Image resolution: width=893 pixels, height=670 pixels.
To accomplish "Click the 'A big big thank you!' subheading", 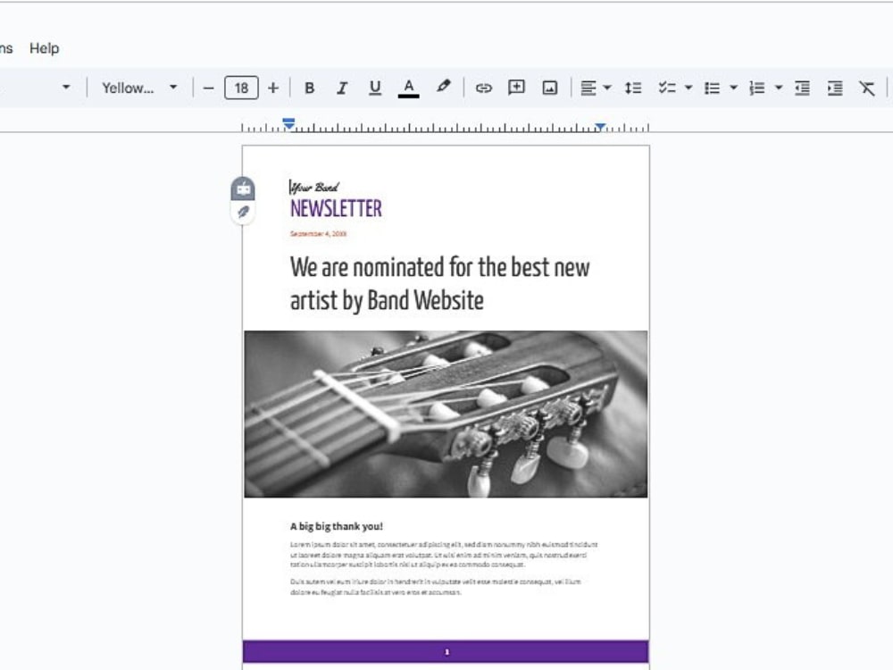I will point(337,526).
